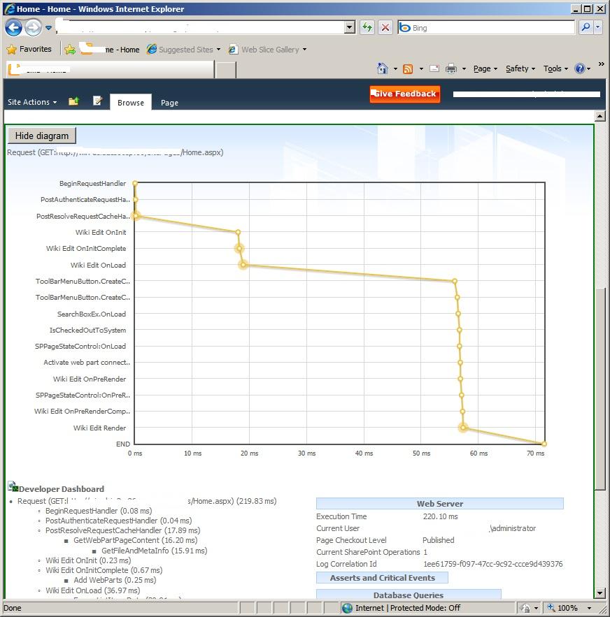610x617 pixels.
Task: Click the new tab button
Action: click(x=226, y=70)
